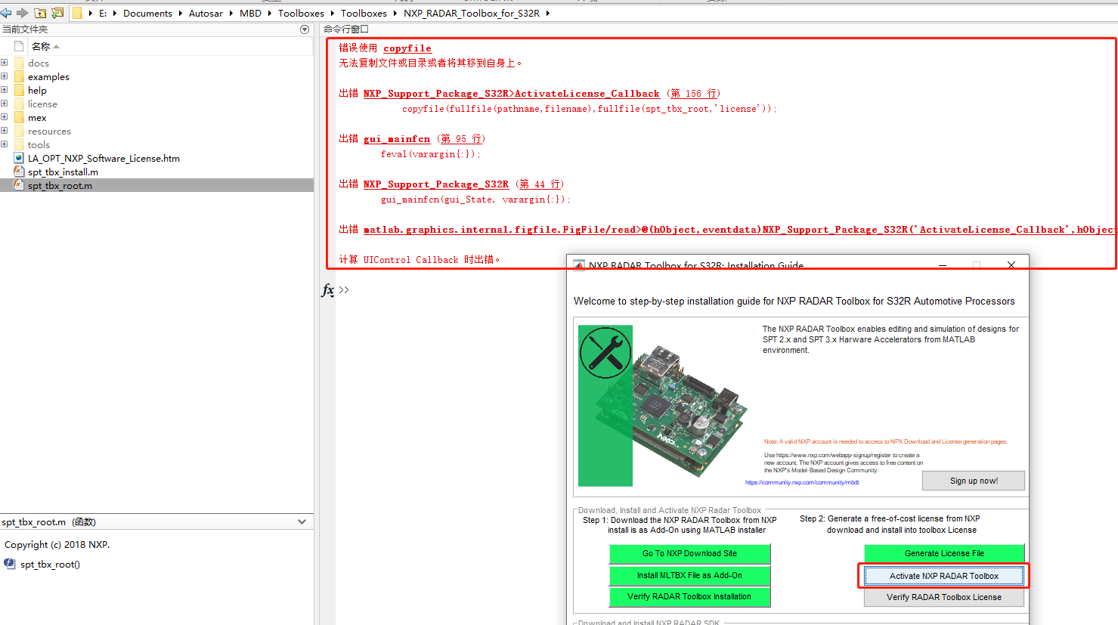Click the Generate License File button
The width and height of the screenshot is (1118, 625).
(944, 553)
